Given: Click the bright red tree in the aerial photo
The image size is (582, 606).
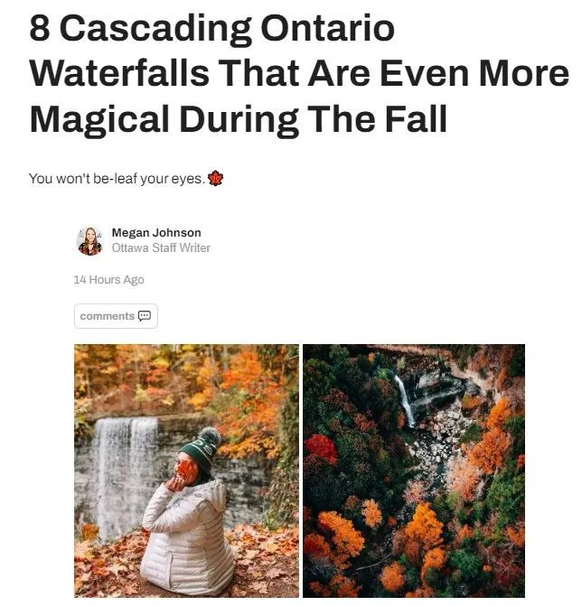Looking at the screenshot, I should click(321, 448).
